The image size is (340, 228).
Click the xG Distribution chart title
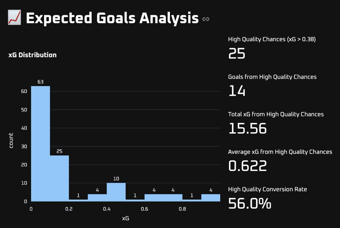(x=32, y=55)
